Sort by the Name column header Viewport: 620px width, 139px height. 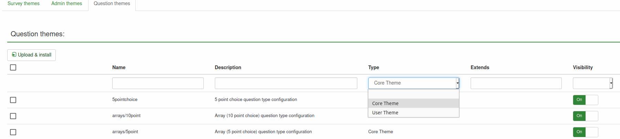119,67
